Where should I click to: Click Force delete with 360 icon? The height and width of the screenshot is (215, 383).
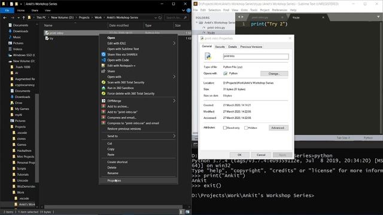tap(104, 94)
